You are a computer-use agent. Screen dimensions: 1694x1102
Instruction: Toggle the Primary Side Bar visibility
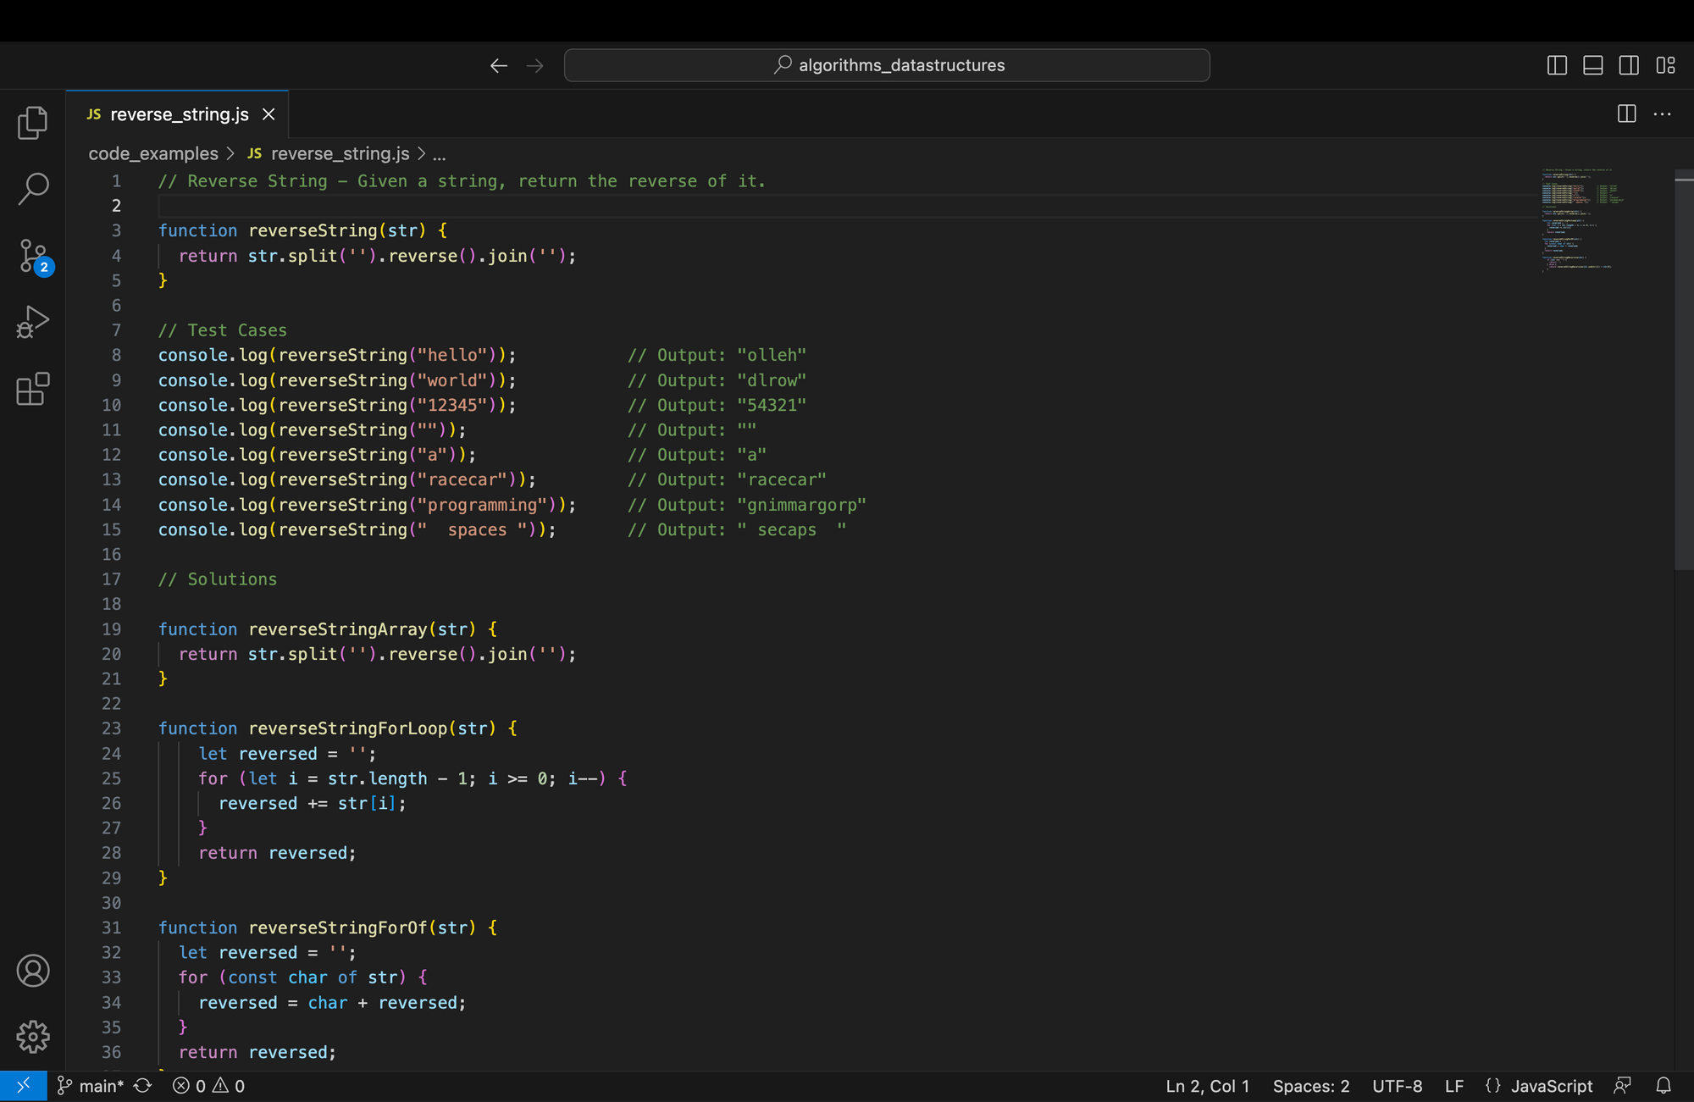1556,64
